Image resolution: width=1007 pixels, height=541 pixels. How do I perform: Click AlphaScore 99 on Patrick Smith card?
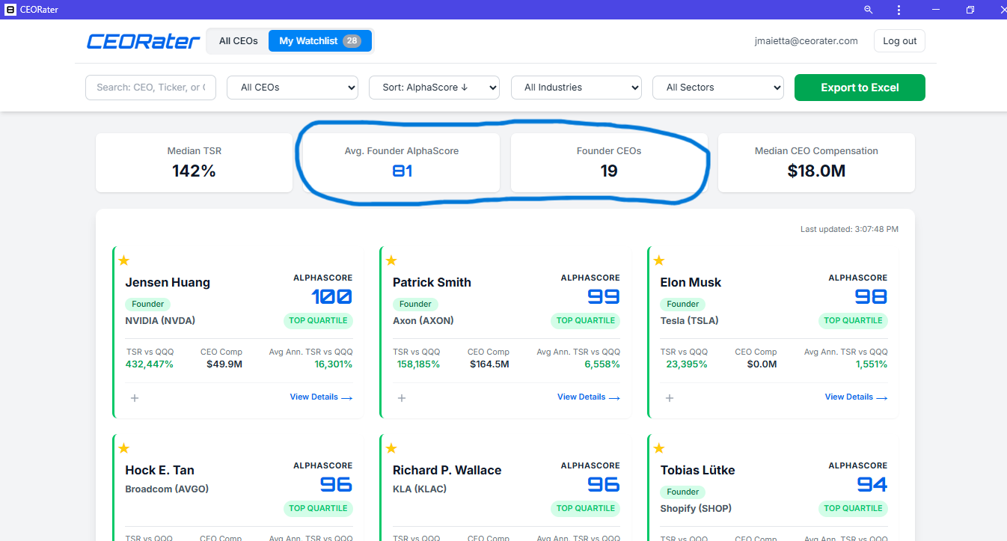pyautogui.click(x=603, y=297)
